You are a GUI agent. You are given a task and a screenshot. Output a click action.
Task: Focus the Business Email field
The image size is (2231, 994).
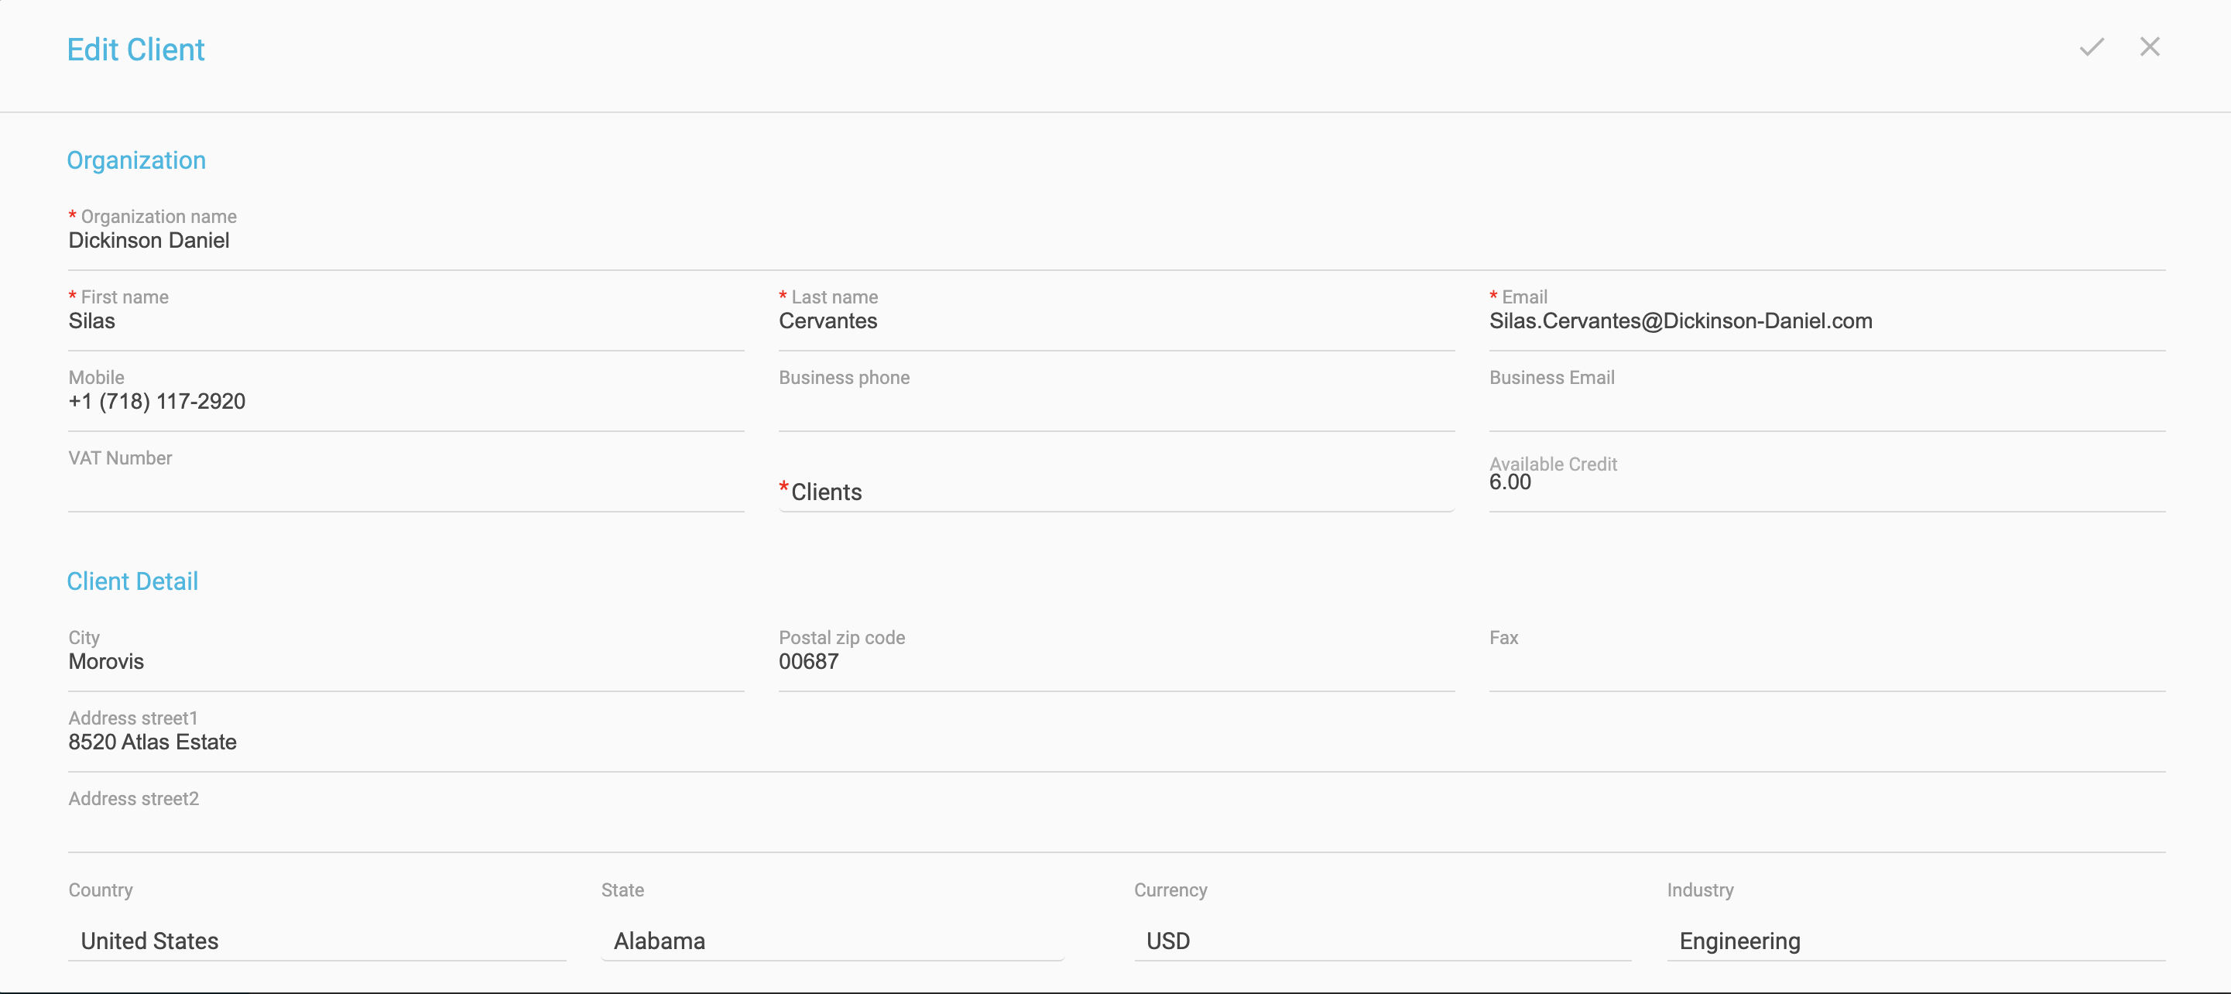(x=1825, y=404)
